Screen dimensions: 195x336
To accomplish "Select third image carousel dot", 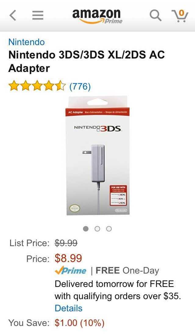I will coord(109,229).
